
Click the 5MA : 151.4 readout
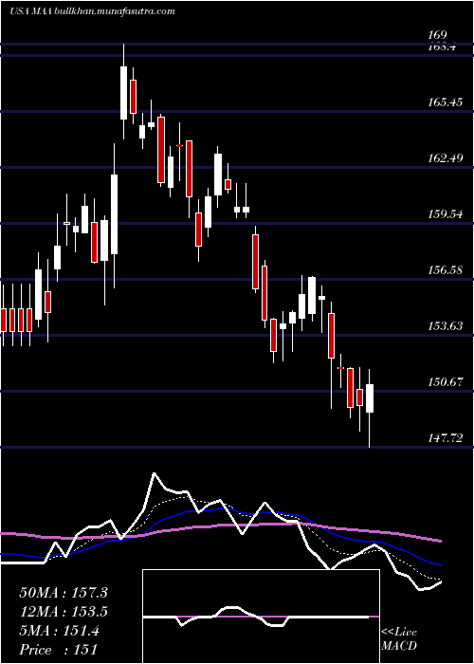(x=59, y=631)
